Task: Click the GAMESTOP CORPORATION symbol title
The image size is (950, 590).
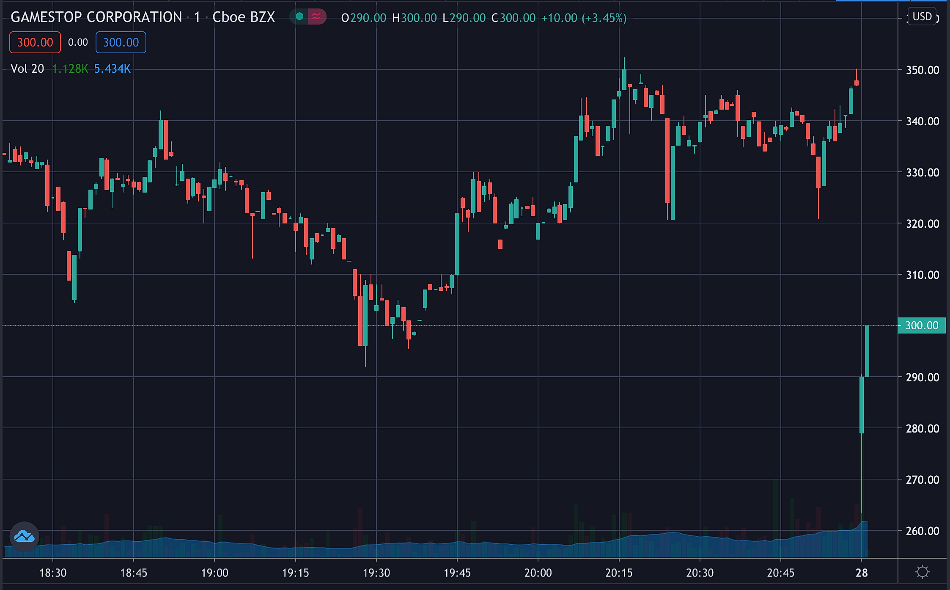Action: pyautogui.click(x=96, y=17)
